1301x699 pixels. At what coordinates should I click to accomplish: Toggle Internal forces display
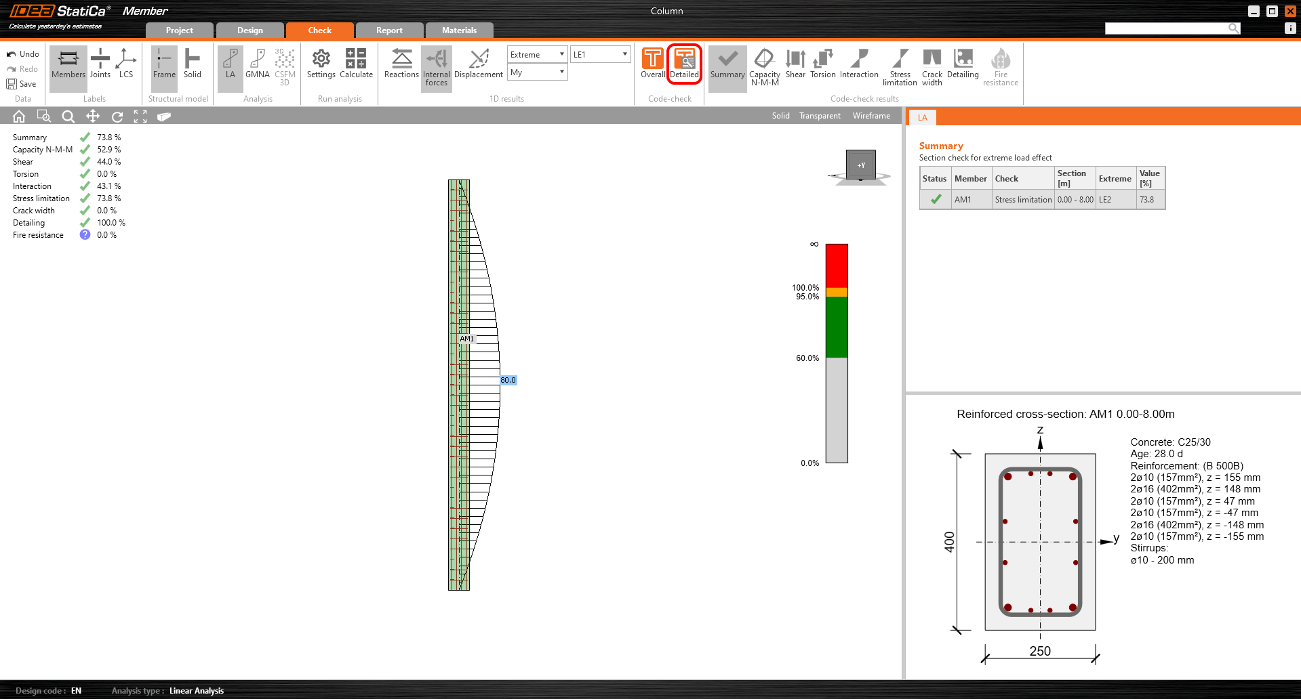pyautogui.click(x=436, y=66)
